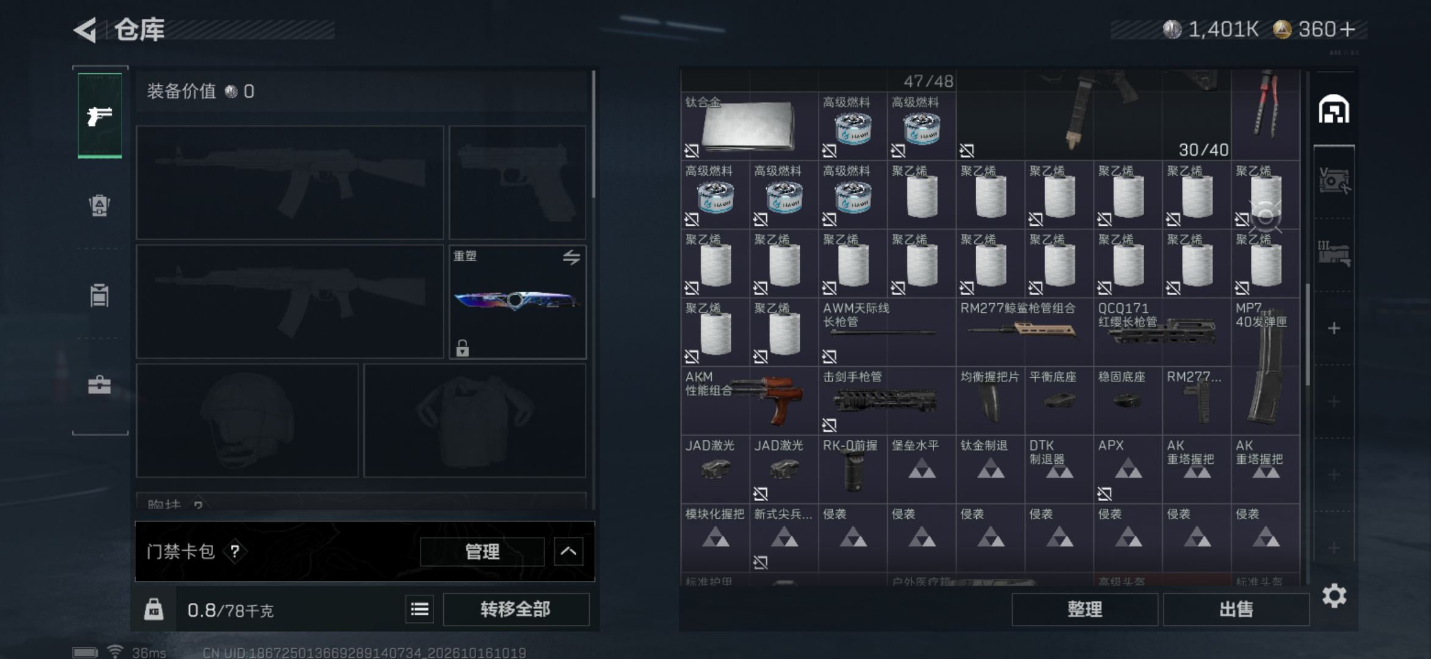Go back with the arrow beside 仓库
This screenshot has height=659, width=1431.
click(x=85, y=30)
